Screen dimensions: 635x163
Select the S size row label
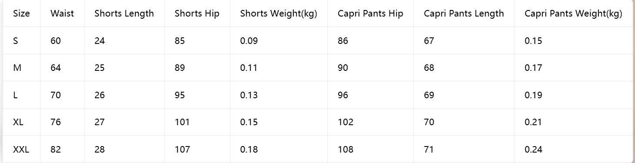click(16, 41)
